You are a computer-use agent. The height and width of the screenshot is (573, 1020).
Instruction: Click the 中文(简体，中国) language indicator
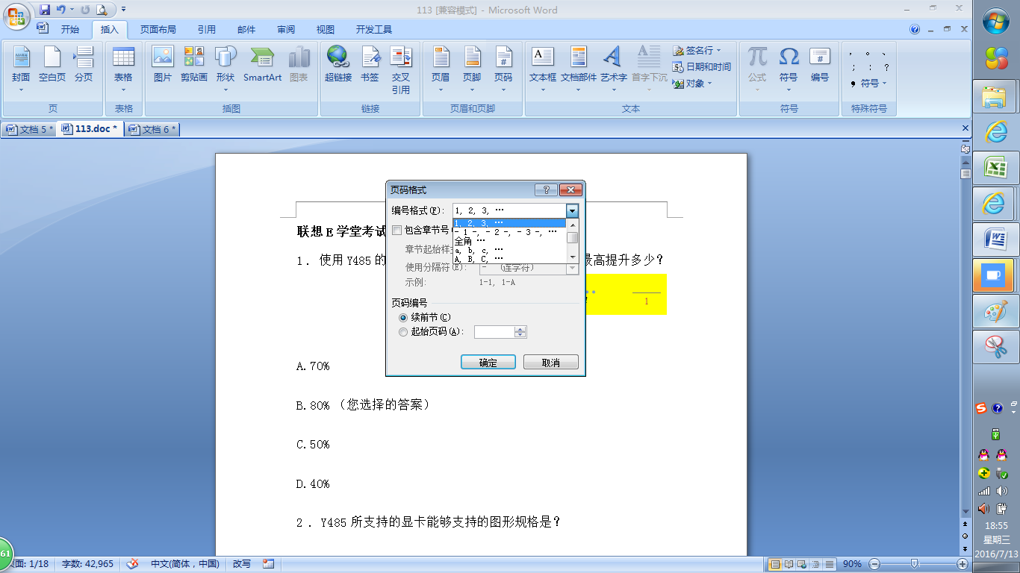(185, 564)
